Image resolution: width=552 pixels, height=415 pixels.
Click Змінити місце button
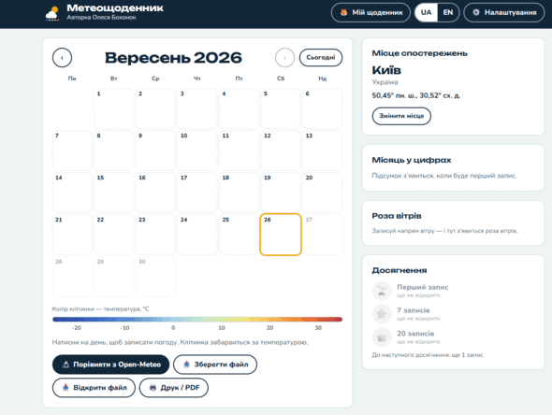click(x=401, y=116)
